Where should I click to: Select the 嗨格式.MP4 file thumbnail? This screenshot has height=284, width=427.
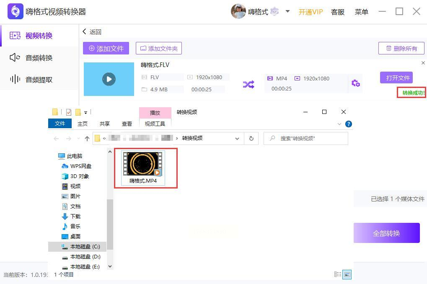pos(143,168)
